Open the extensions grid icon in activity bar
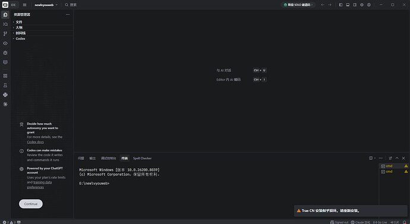The image size is (410, 224). (5, 76)
